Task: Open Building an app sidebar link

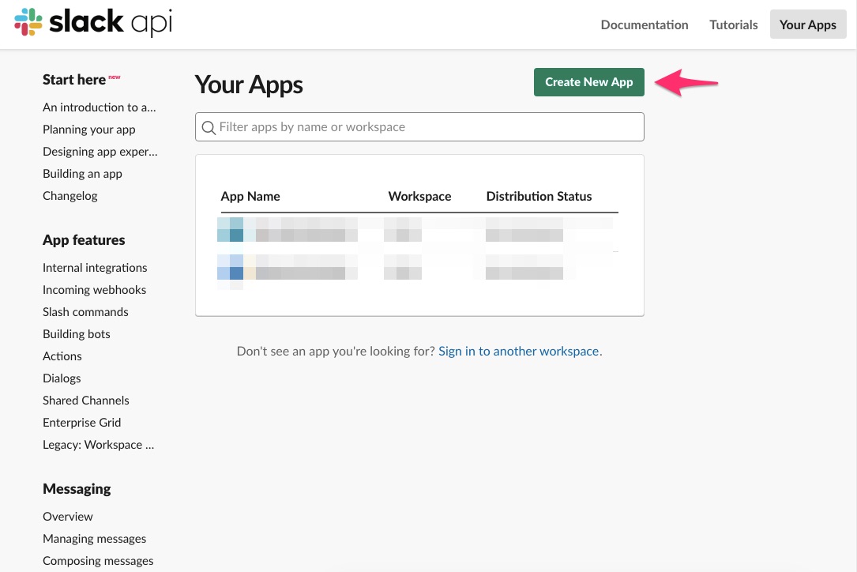Action: click(x=82, y=174)
